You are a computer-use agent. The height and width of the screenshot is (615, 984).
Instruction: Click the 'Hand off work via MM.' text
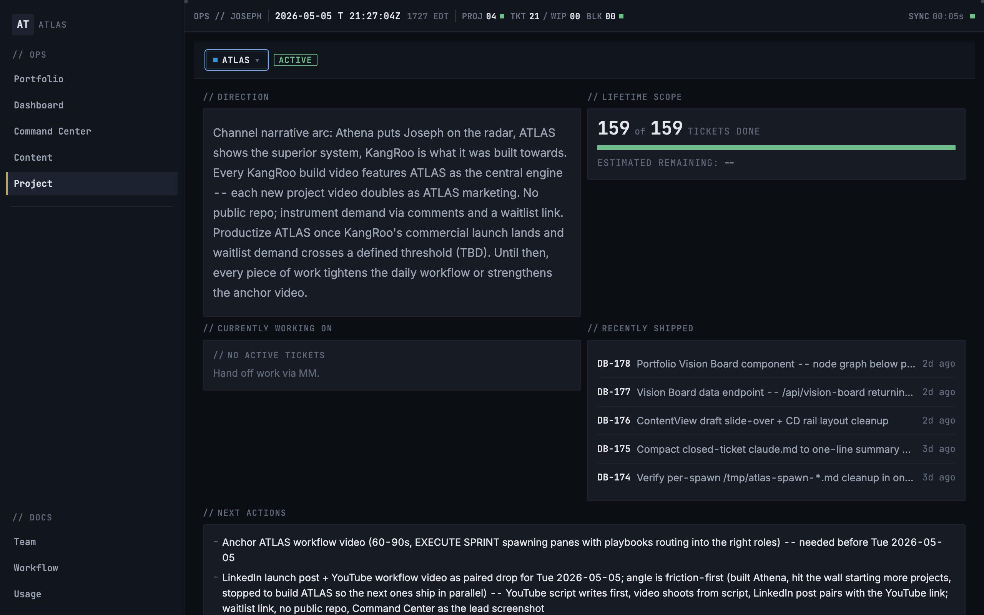[x=266, y=373]
